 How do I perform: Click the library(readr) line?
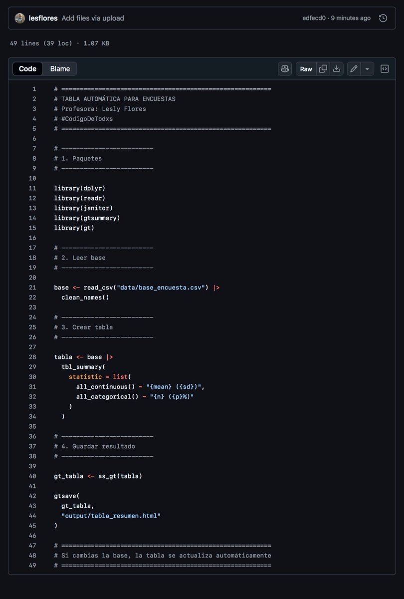click(x=80, y=198)
